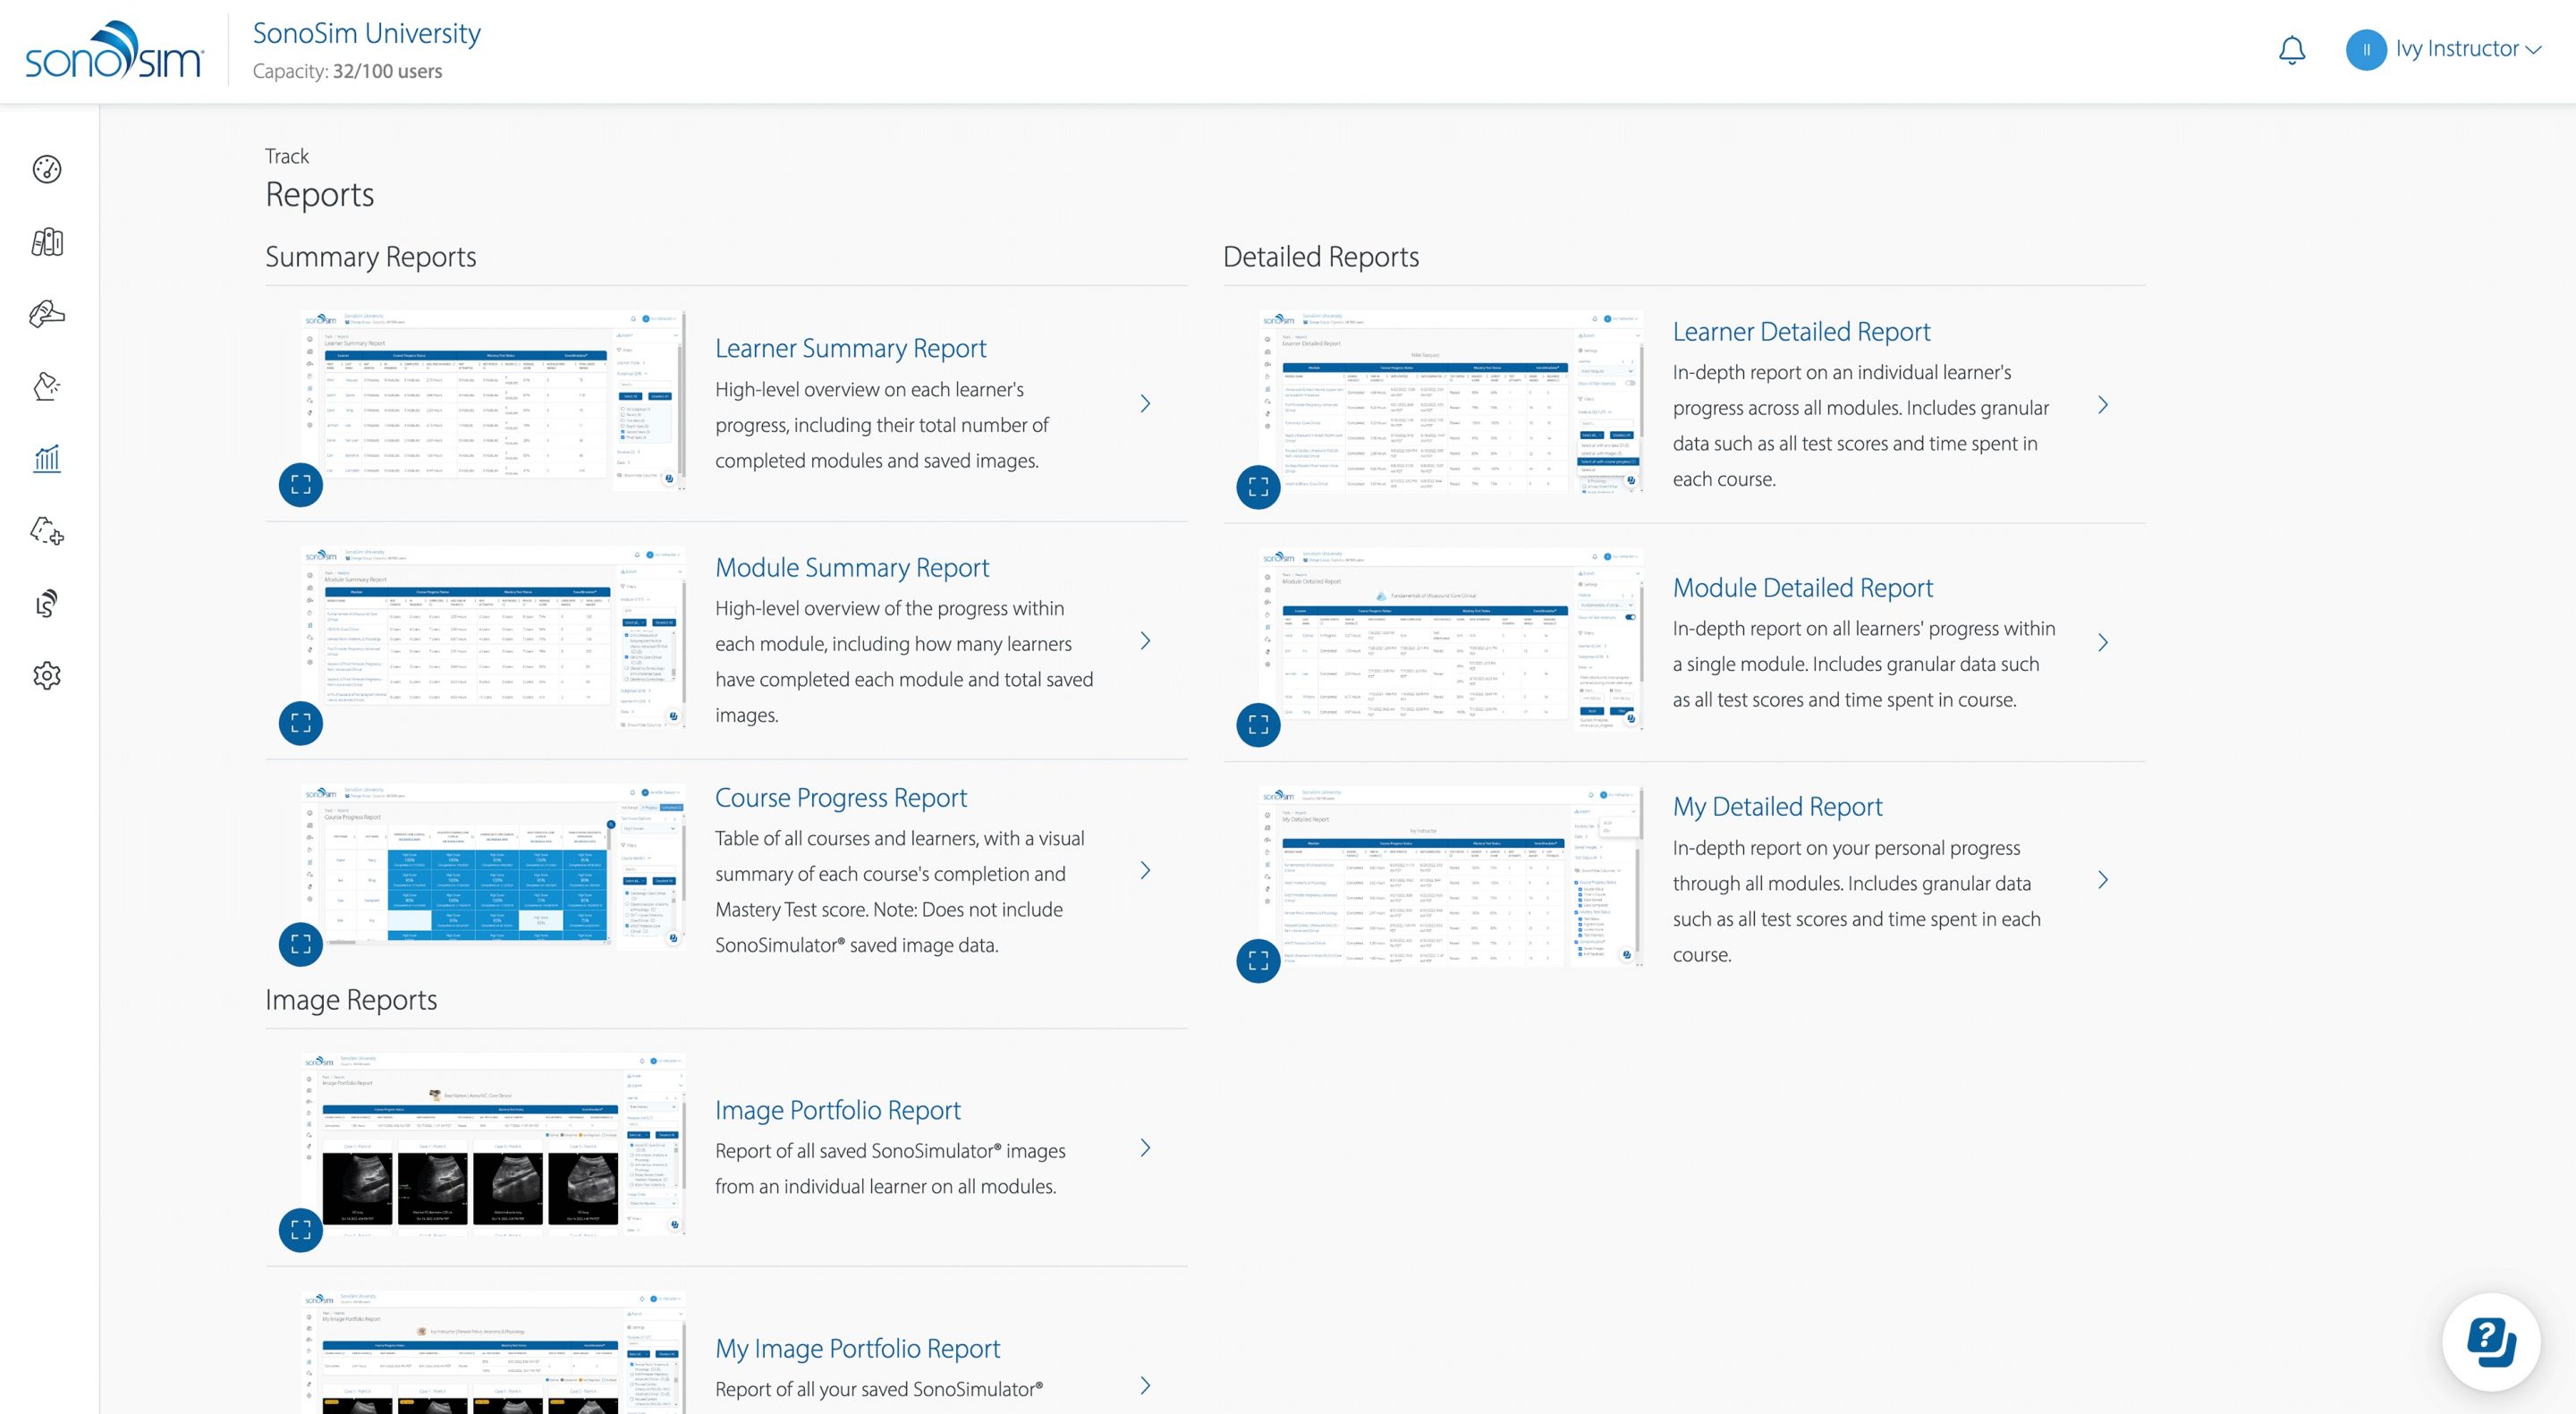Viewport: 2576px width, 1414px height.
Task: Open the ultrasound probe scanning icon
Action: [x=47, y=314]
